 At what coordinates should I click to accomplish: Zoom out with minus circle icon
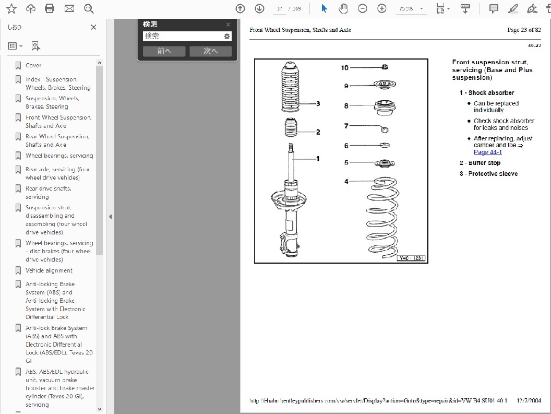pos(362,8)
